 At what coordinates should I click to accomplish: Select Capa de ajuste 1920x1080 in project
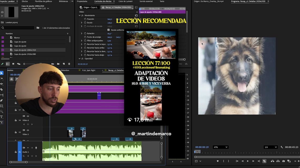tap(25, 54)
